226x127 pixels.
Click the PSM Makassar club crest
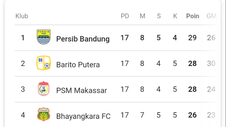(44, 89)
